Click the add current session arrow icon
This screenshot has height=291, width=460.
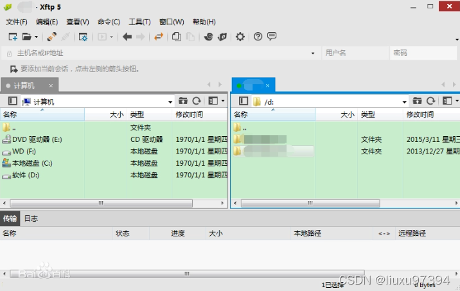pos(13,69)
